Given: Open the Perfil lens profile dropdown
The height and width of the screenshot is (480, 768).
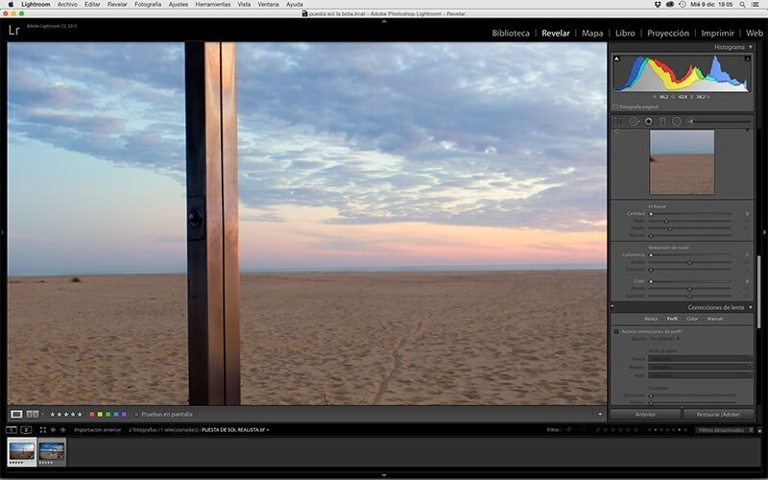Looking at the screenshot, I should (701, 375).
